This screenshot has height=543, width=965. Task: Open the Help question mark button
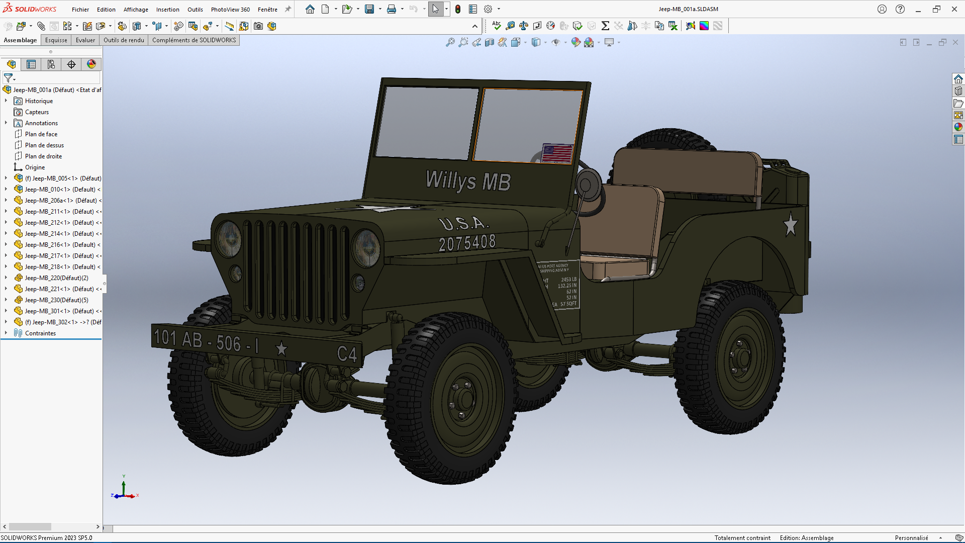tap(900, 9)
